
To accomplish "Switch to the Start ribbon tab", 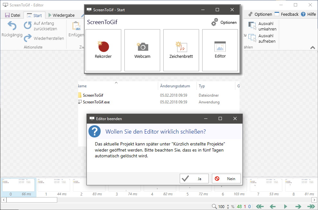I will click(34, 15).
